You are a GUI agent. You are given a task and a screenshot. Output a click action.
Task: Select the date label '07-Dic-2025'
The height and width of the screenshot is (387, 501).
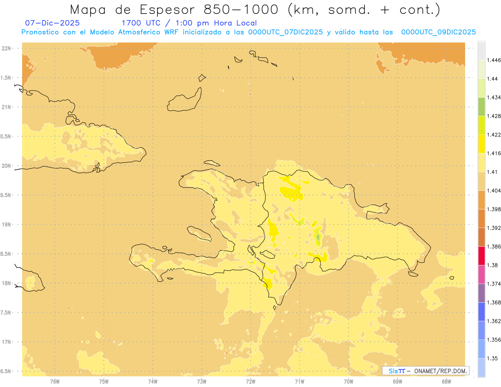(x=52, y=23)
